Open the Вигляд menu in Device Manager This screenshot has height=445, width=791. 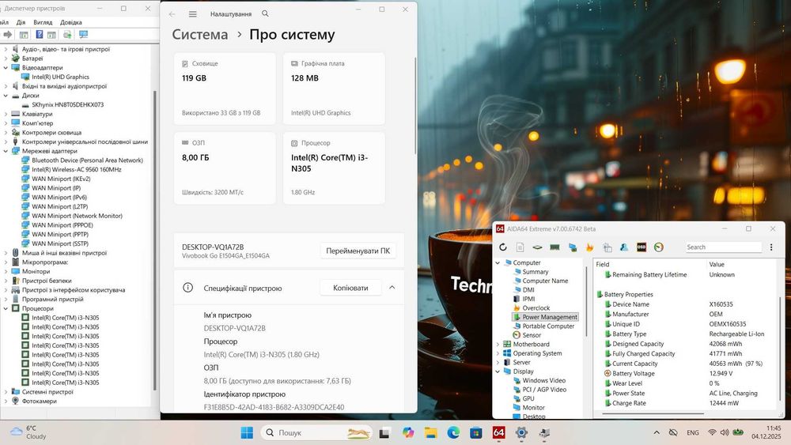43,22
